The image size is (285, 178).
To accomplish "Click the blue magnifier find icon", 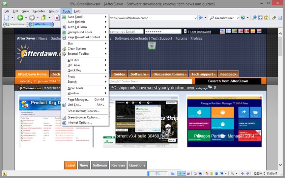I will [x=254, y=18].
